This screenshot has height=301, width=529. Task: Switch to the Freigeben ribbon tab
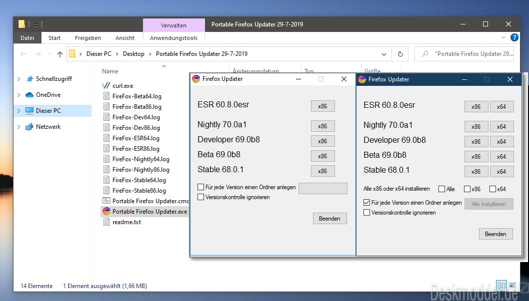coord(87,38)
